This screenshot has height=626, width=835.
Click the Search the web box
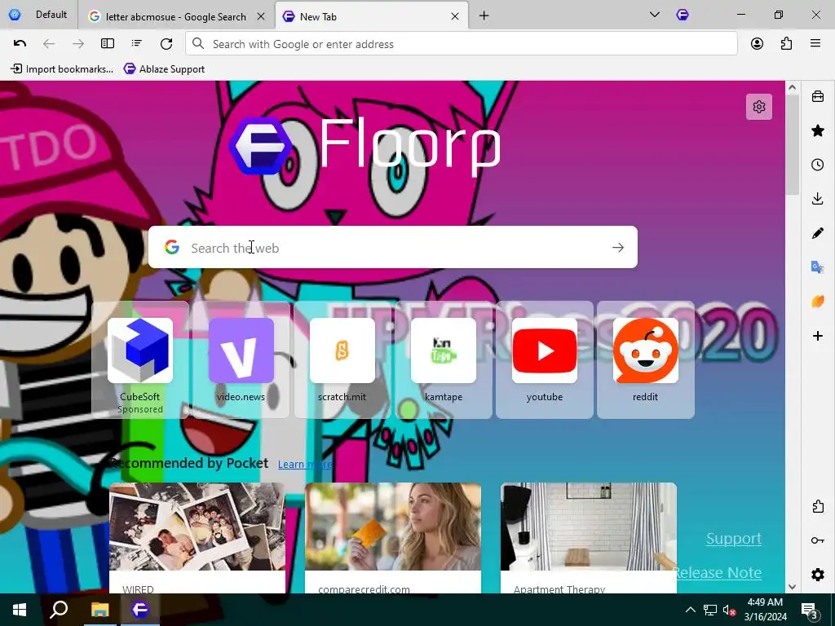[x=392, y=247]
